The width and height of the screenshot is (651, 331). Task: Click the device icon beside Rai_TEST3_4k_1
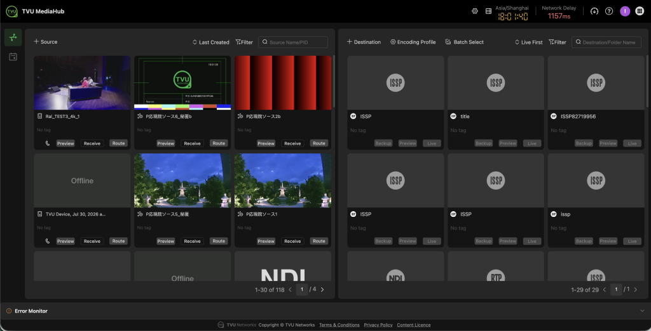[x=40, y=117]
